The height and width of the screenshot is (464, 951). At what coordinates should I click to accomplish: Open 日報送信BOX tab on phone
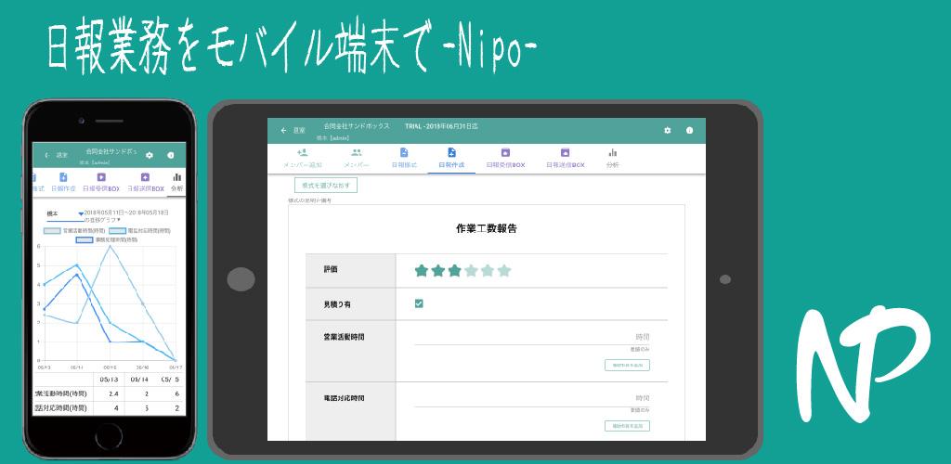point(146,182)
